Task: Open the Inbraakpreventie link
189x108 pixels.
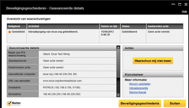Action: click(x=139, y=88)
